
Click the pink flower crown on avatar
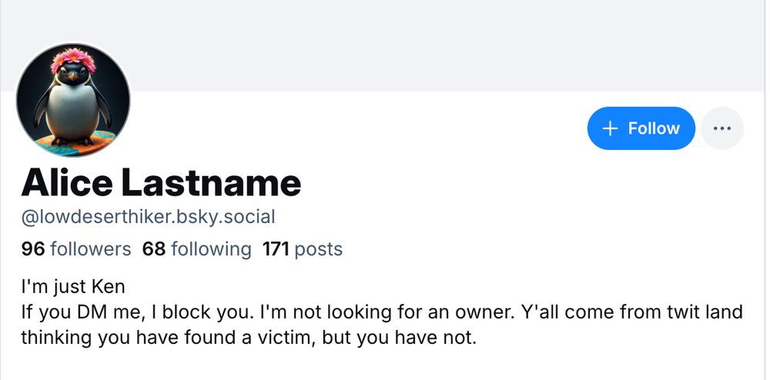tap(73, 60)
